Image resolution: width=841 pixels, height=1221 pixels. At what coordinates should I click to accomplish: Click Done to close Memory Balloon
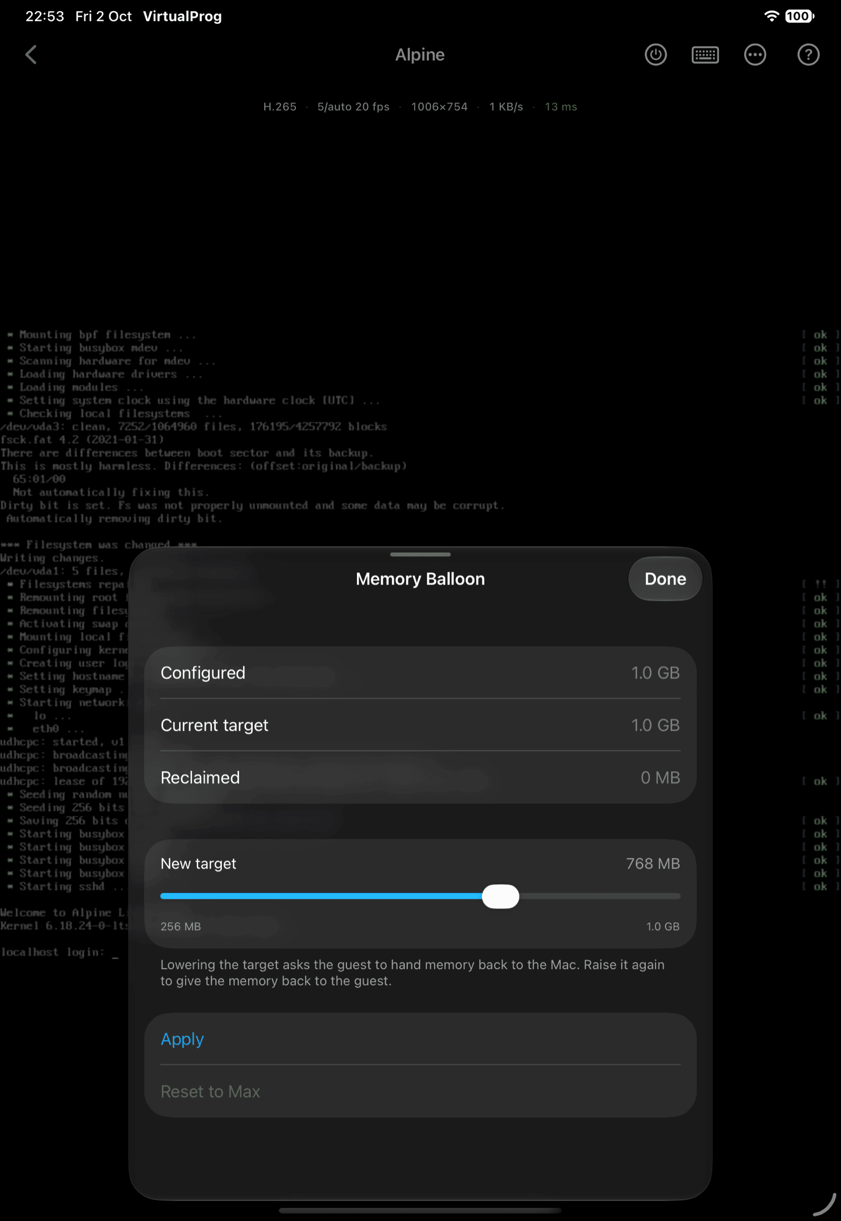(665, 579)
